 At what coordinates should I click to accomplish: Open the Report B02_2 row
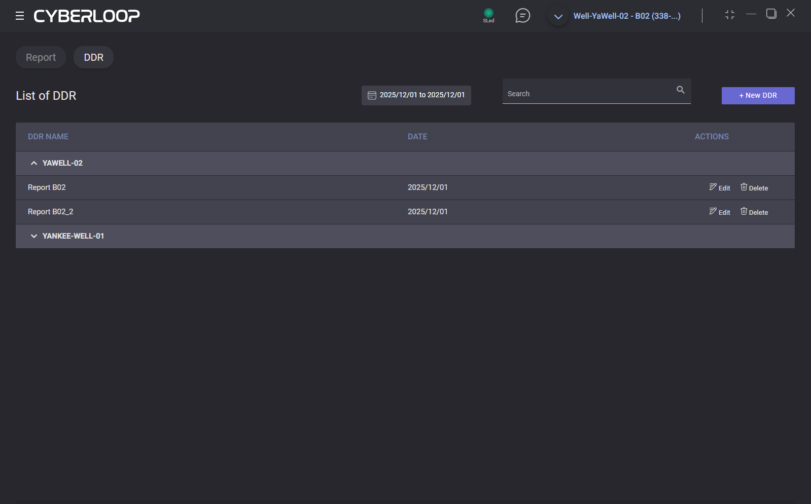coord(51,212)
